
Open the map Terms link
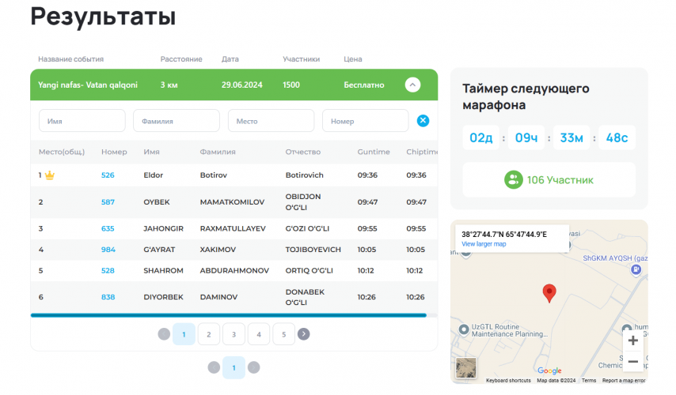pyautogui.click(x=589, y=380)
